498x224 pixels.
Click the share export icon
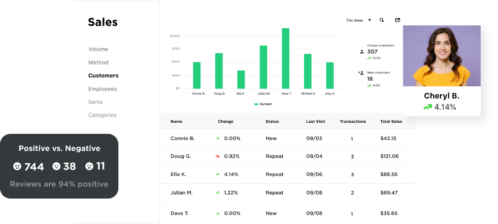click(397, 20)
